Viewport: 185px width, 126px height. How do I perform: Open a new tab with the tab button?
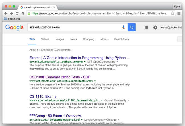61,7
